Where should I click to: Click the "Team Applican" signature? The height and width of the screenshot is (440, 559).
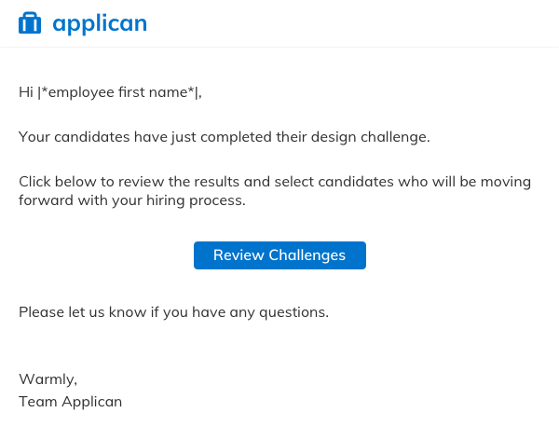pyautogui.click(x=70, y=402)
